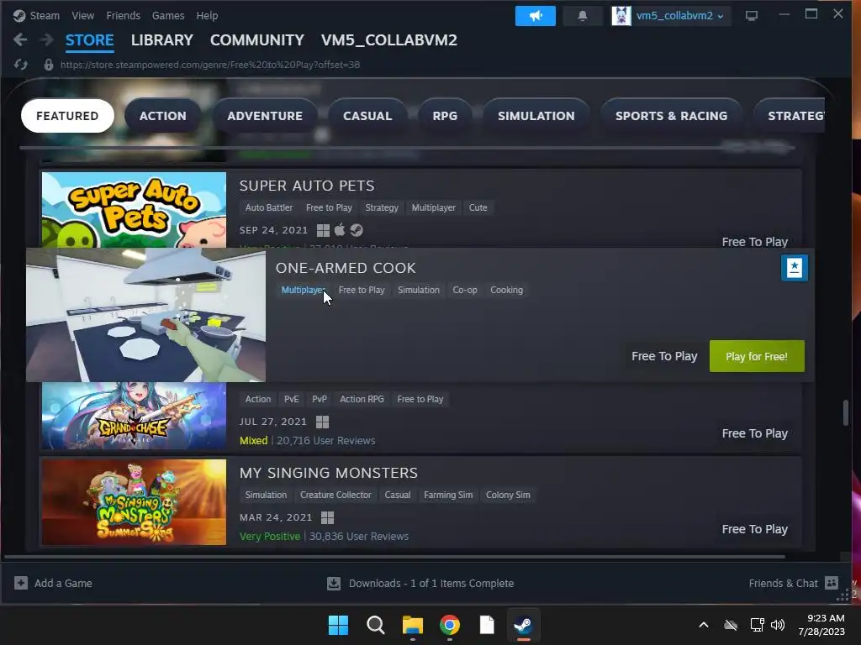Open the VM5_COLLABVM2 profile tab
861x645 pixels.
tap(388, 40)
